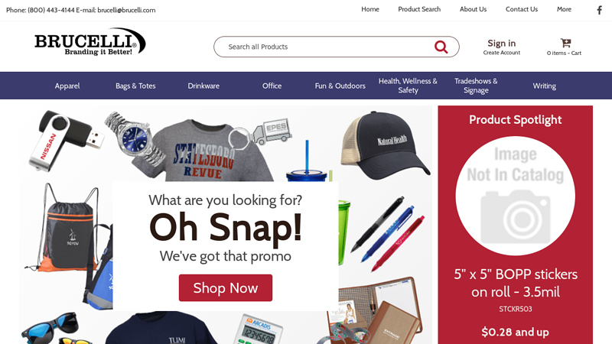Open the shopping cart icon
612x344 pixels.
coord(565,43)
